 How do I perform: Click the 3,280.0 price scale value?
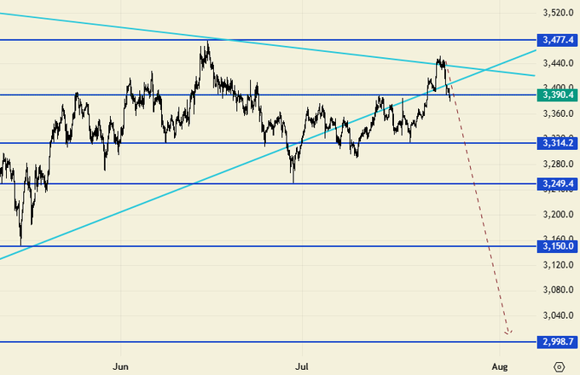coord(558,164)
